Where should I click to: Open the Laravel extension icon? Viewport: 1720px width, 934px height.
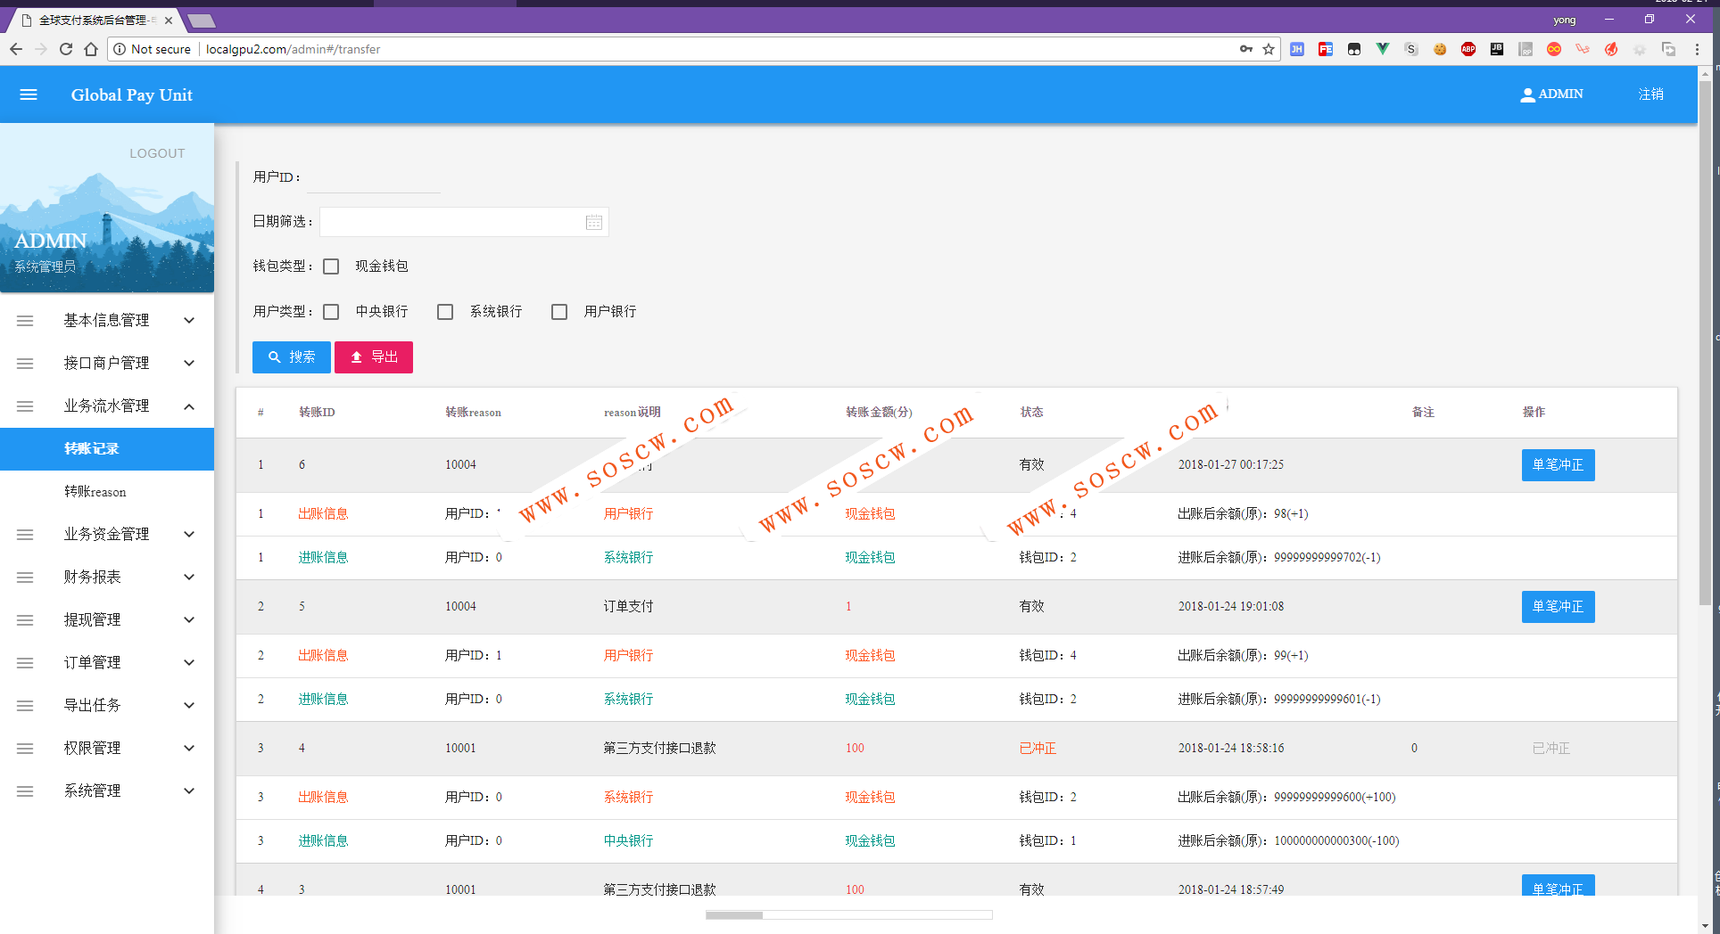tap(1583, 49)
